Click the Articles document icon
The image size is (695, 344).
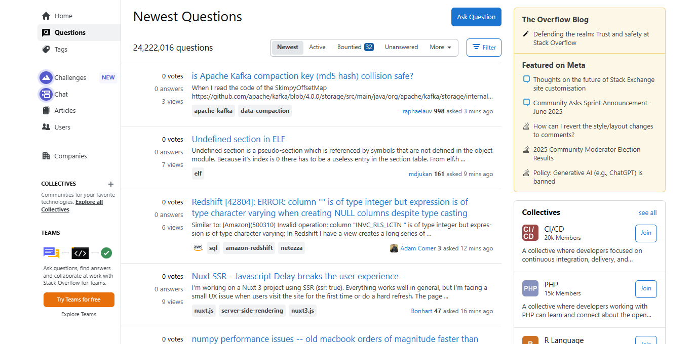46,111
